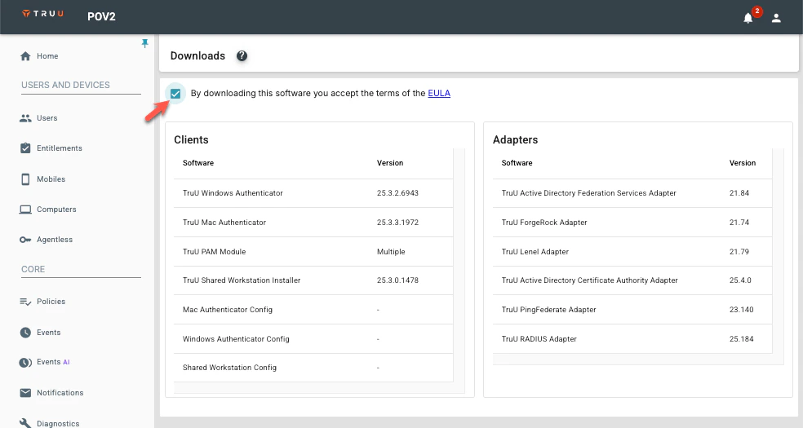This screenshot has width=803, height=428.
Task: Open the EULA link
Action: pyautogui.click(x=439, y=93)
